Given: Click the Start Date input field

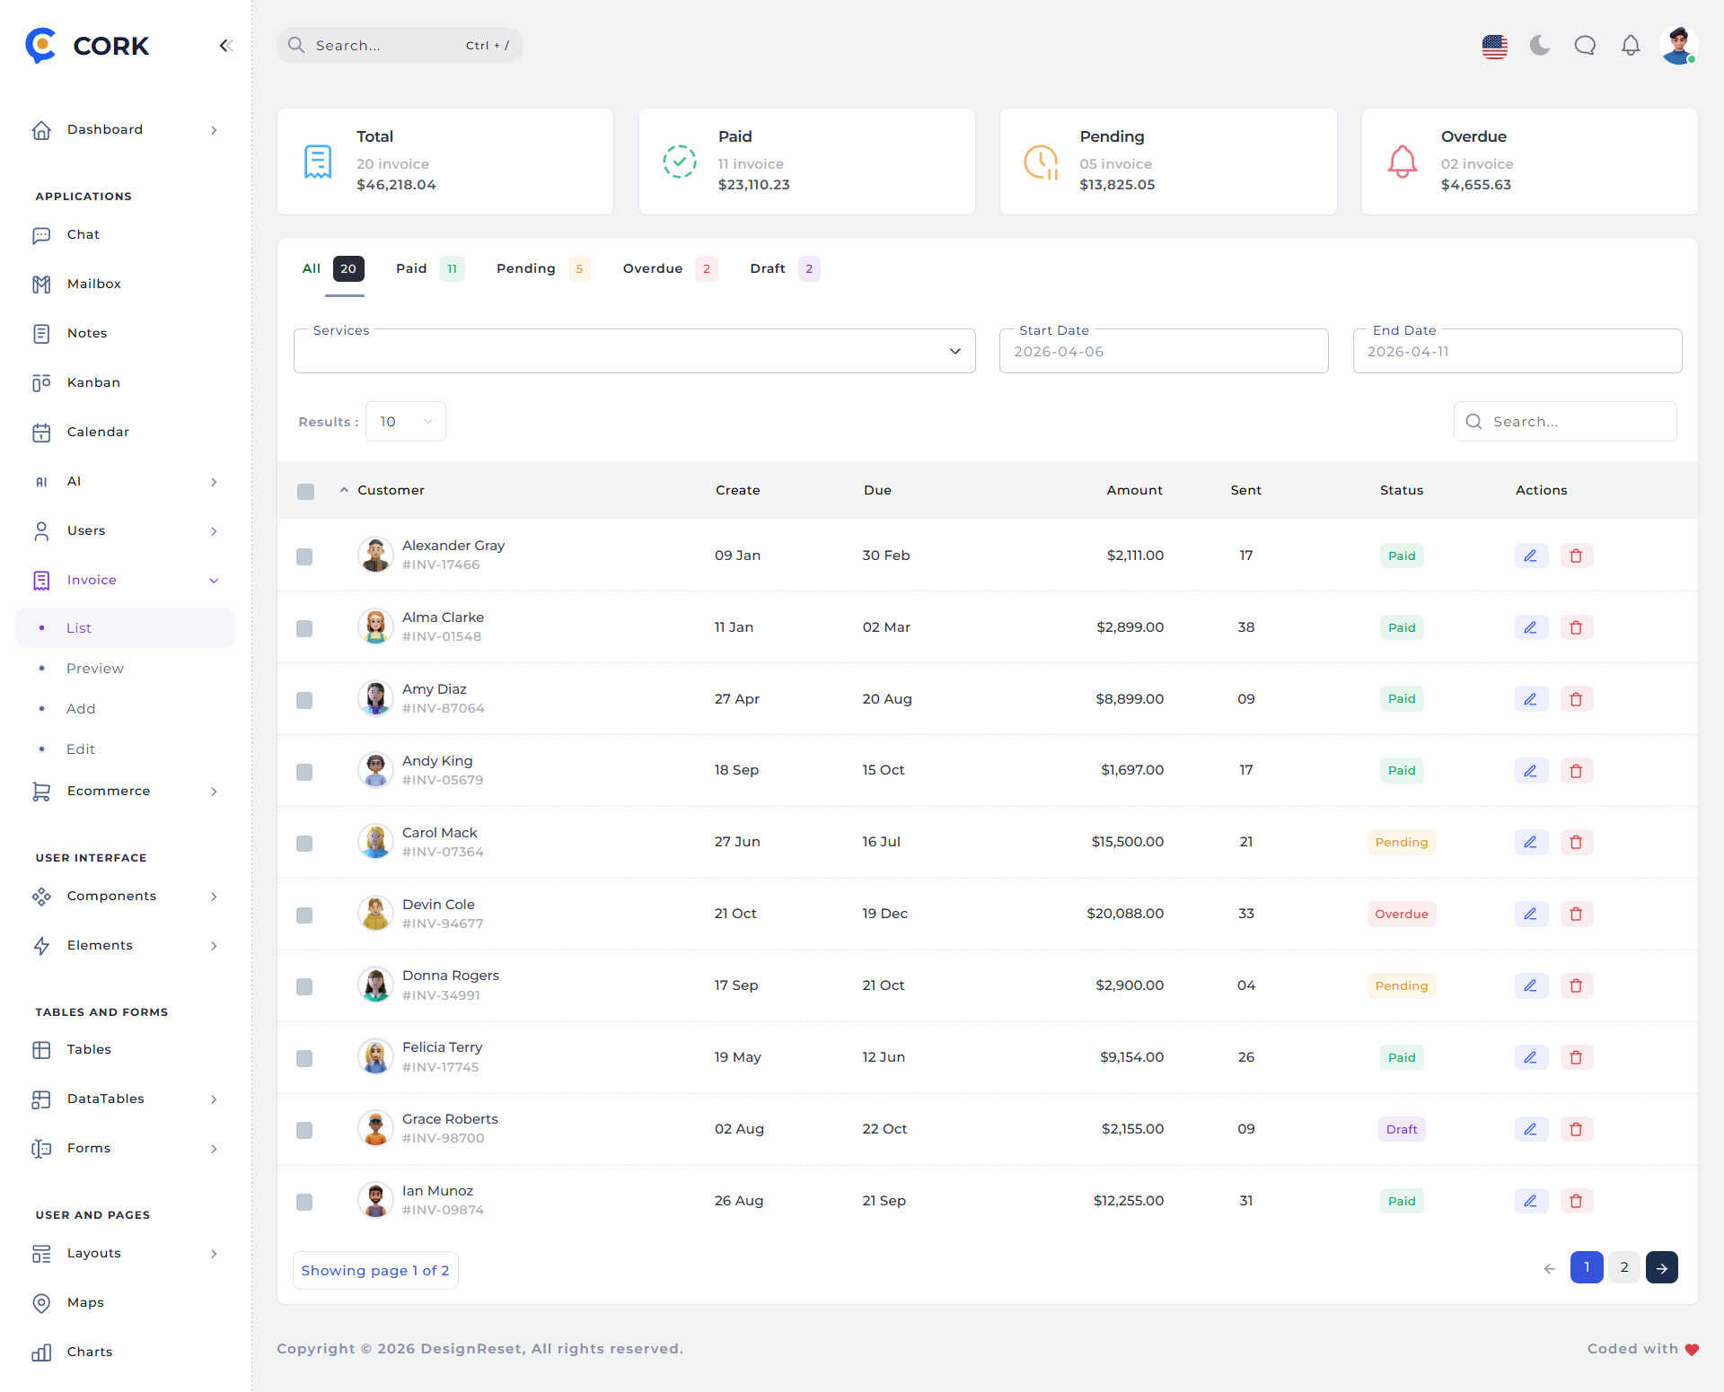Looking at the screenshot, I should point(1163,352).
